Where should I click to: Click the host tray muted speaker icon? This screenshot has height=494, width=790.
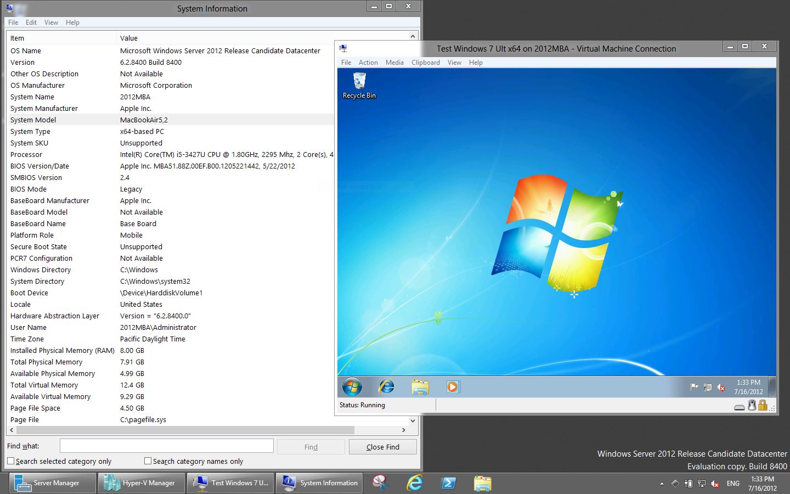point(715,484)
